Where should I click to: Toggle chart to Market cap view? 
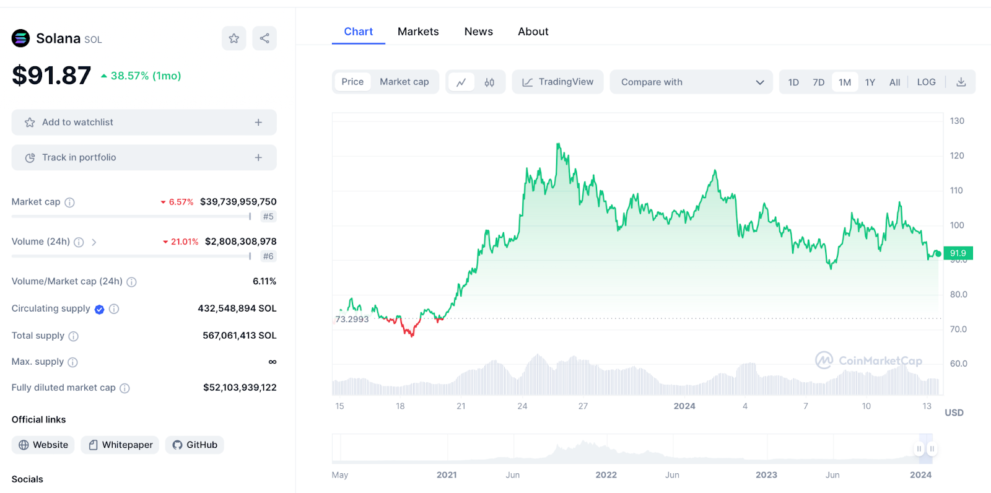[x=404, y=82]
